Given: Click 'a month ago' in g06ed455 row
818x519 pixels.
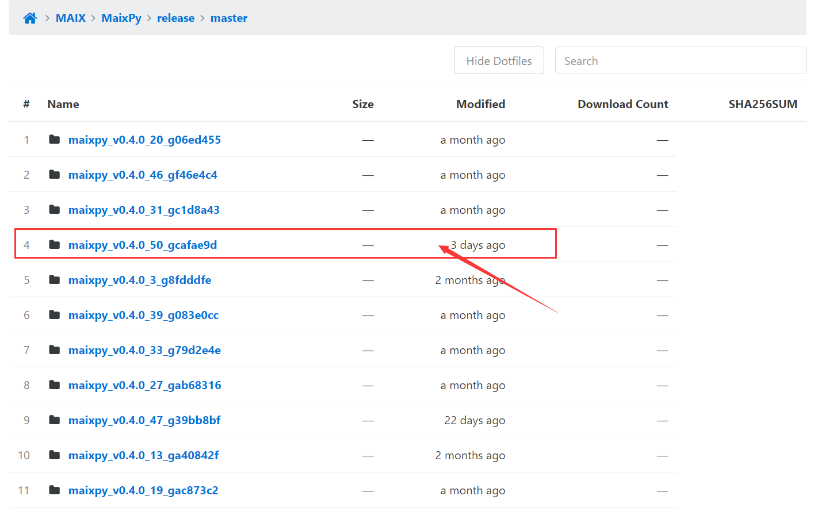Looking at the screenshot, I should point(473,140).
